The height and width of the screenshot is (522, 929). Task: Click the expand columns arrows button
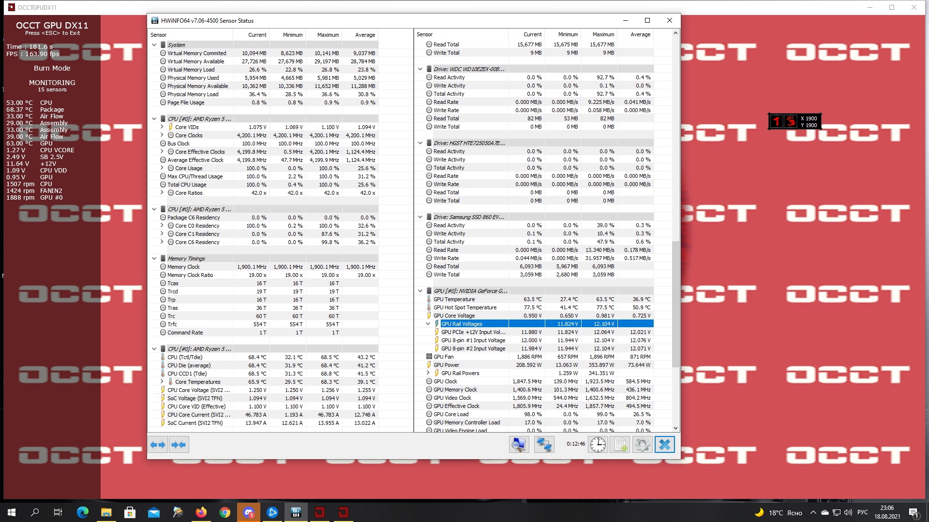158,445
